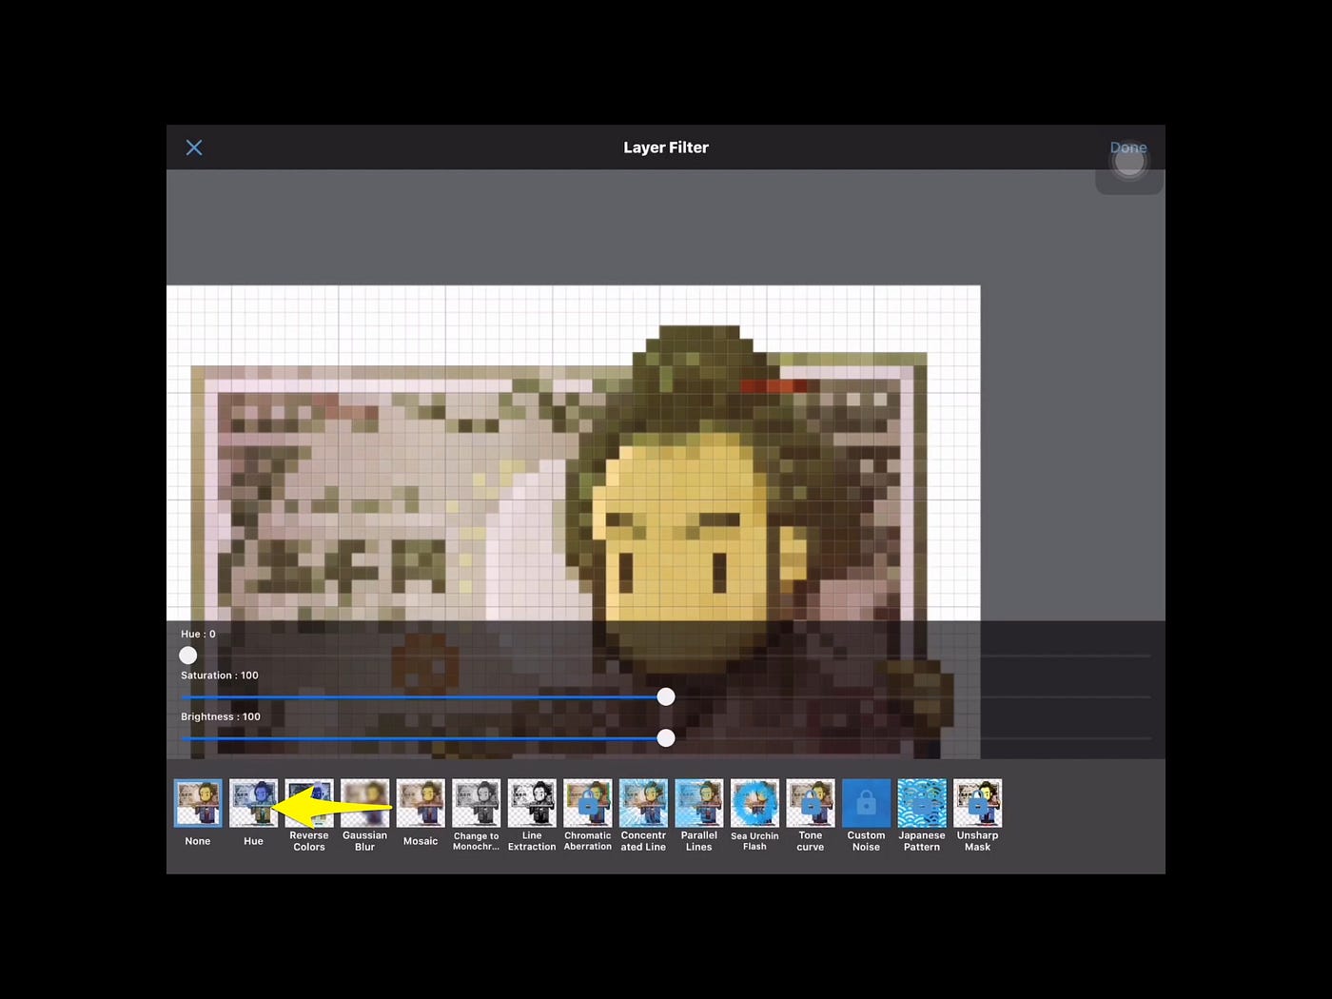Select the Gaussian Blur filter
Screen dimensions: 1332x999
(365, 803)
